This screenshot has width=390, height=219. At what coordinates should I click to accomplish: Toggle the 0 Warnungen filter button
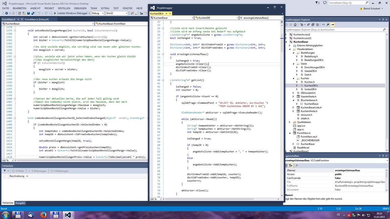click(x=38, y=171)
